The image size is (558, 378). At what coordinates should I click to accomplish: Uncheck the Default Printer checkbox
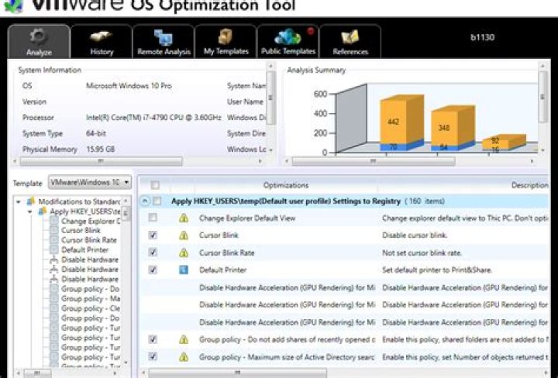pyautogui.click(x=153, y=270)
